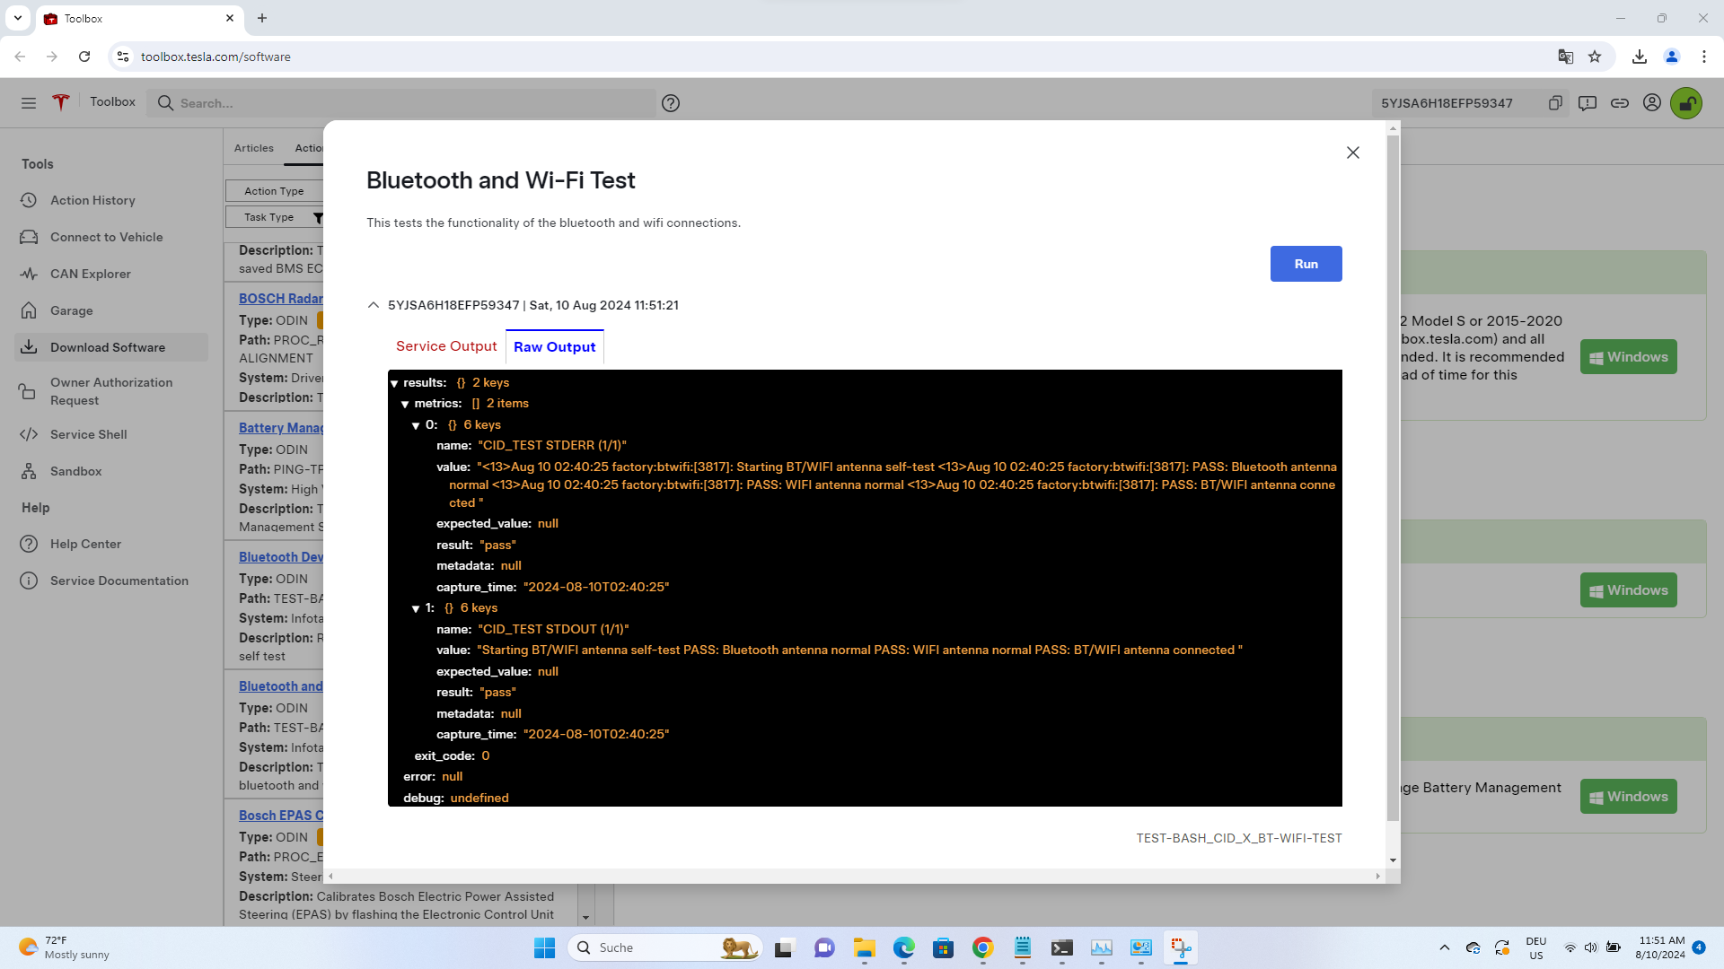Select Download Software in sidebar
Screen dimensions: 1724x969
111,347
